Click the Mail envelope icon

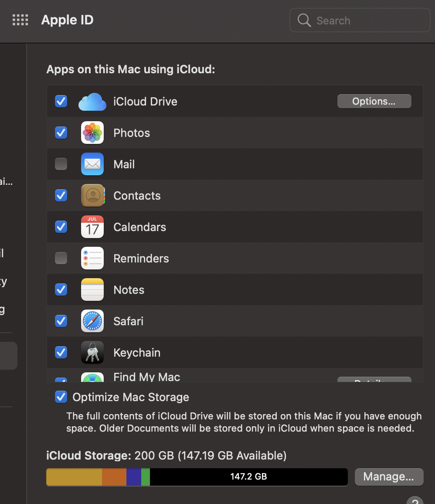coord(92,164)
